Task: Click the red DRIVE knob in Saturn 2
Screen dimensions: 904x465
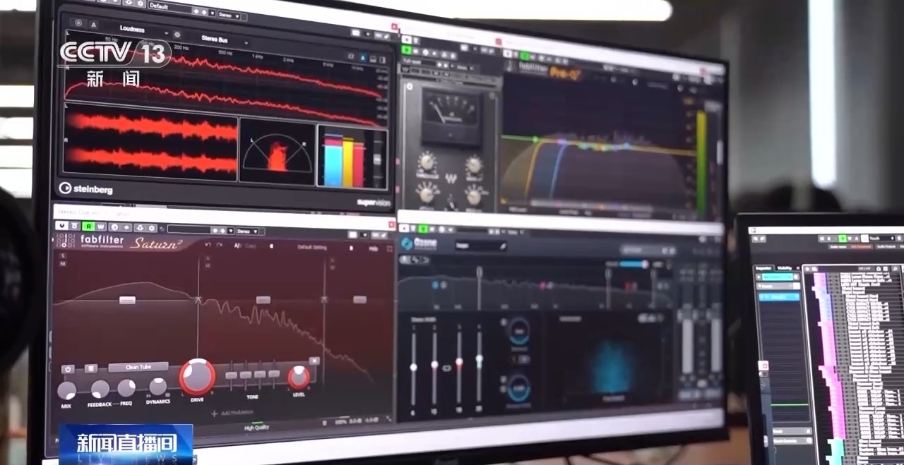Action: 197,377
